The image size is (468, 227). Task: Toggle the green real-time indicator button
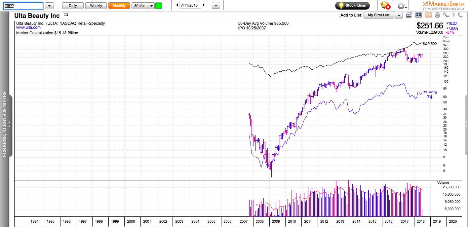159,6
